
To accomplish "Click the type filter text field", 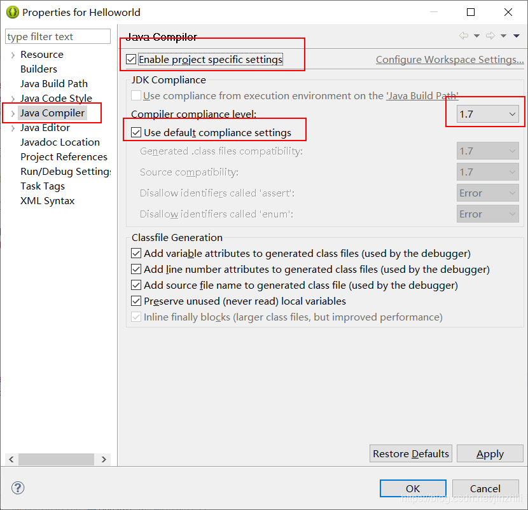I will 57,36.
